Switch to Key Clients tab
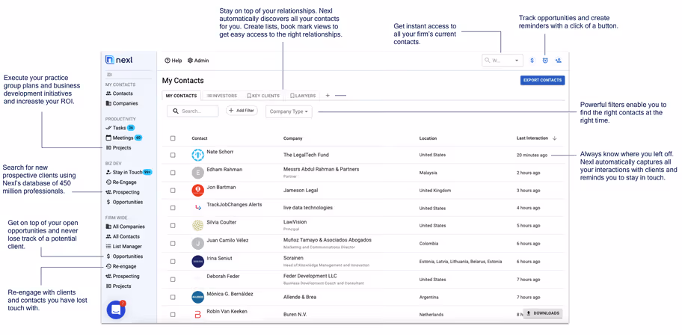Image resolution: width=682 pixels, height=335 pixels. point(262,96)
